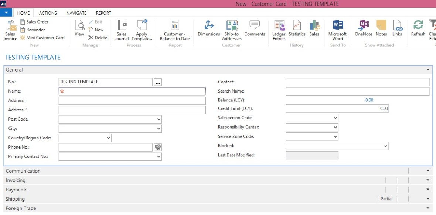Switch to the ACTIONS ribbon tab

48,13
